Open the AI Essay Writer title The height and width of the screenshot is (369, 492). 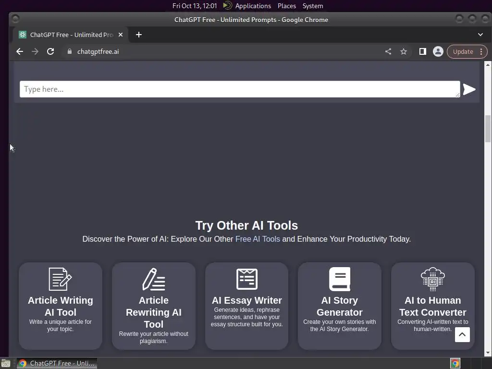coord(246,300)
